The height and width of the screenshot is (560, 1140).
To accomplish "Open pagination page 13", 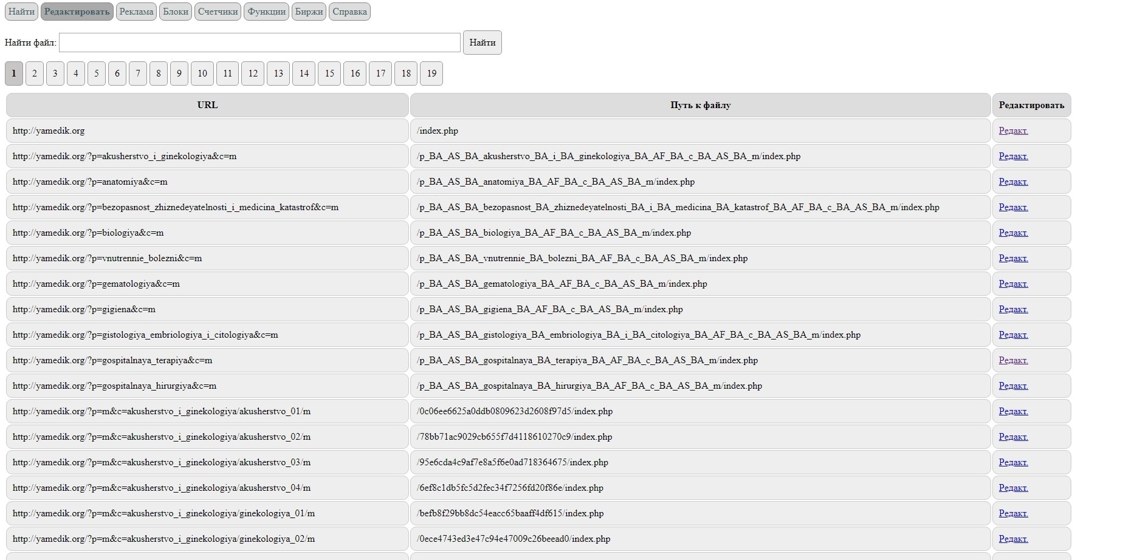I will pos(278,73).
